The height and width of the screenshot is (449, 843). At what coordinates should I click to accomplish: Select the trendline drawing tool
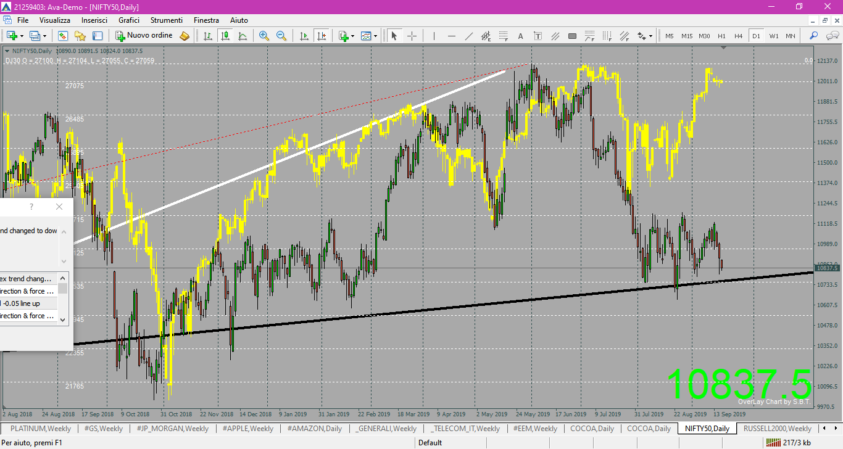pos(468,36)
